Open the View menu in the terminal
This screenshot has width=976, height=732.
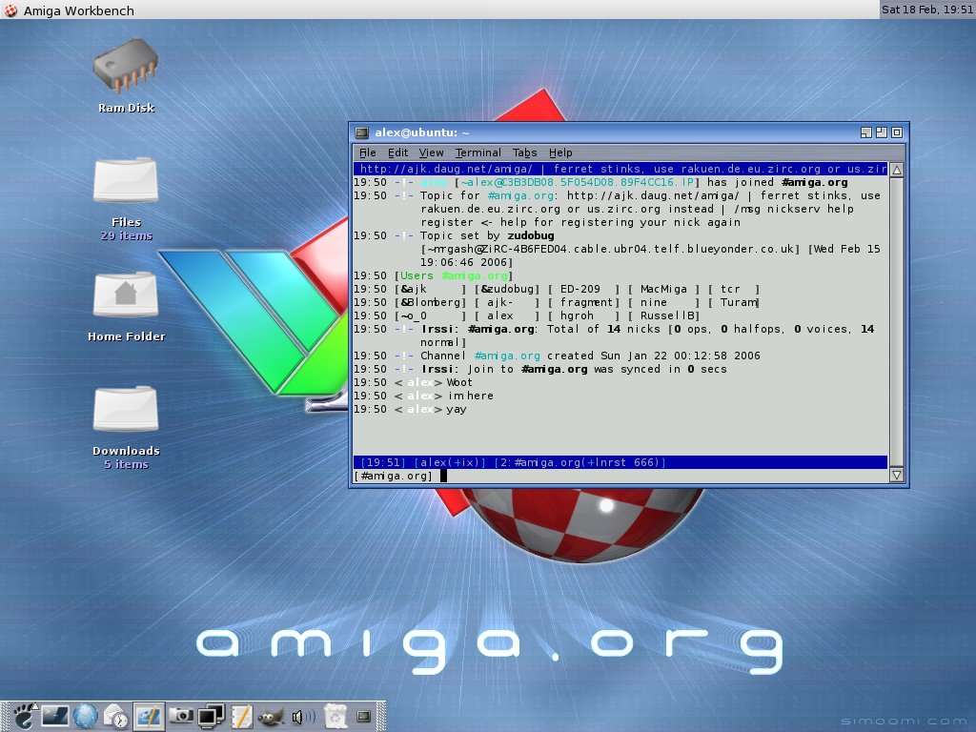coord(431,152)
